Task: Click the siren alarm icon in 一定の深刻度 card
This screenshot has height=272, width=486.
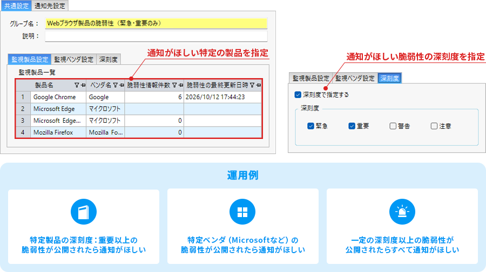Action: [x=402, y=212]
